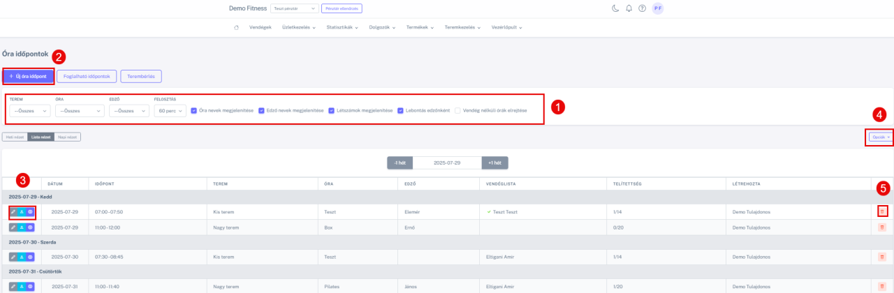Switch to Napi nézet view
This screenshot has height=293, width=894.
[67, 137]
